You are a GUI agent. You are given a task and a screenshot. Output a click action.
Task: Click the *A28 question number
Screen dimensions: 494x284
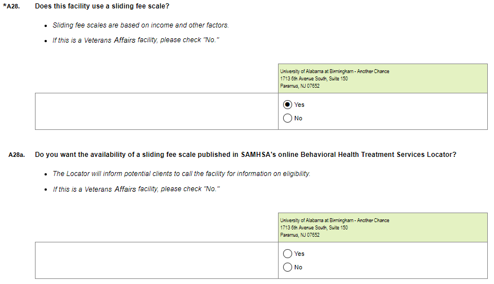[x=11, y=6]
